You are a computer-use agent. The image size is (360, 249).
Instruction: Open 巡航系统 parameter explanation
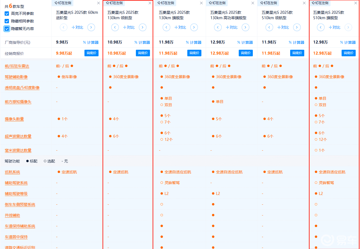click(x=12, y=172)
